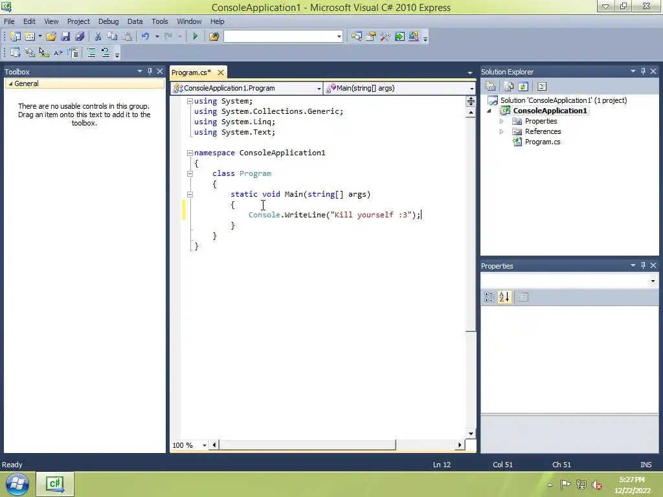Collapse the General group in Toolbox
The height and width of the screenshot is (497, 663).
tap(10, 83)
